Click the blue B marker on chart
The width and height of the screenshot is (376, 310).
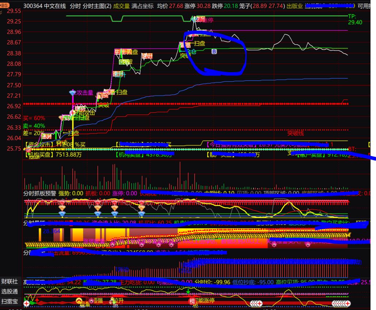click(x=214, y=51)
